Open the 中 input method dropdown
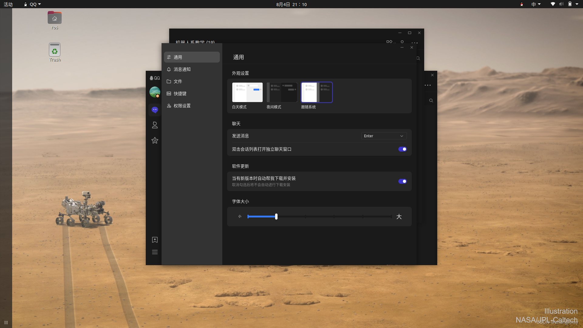583x328 pixels. [x=536, y=4]
